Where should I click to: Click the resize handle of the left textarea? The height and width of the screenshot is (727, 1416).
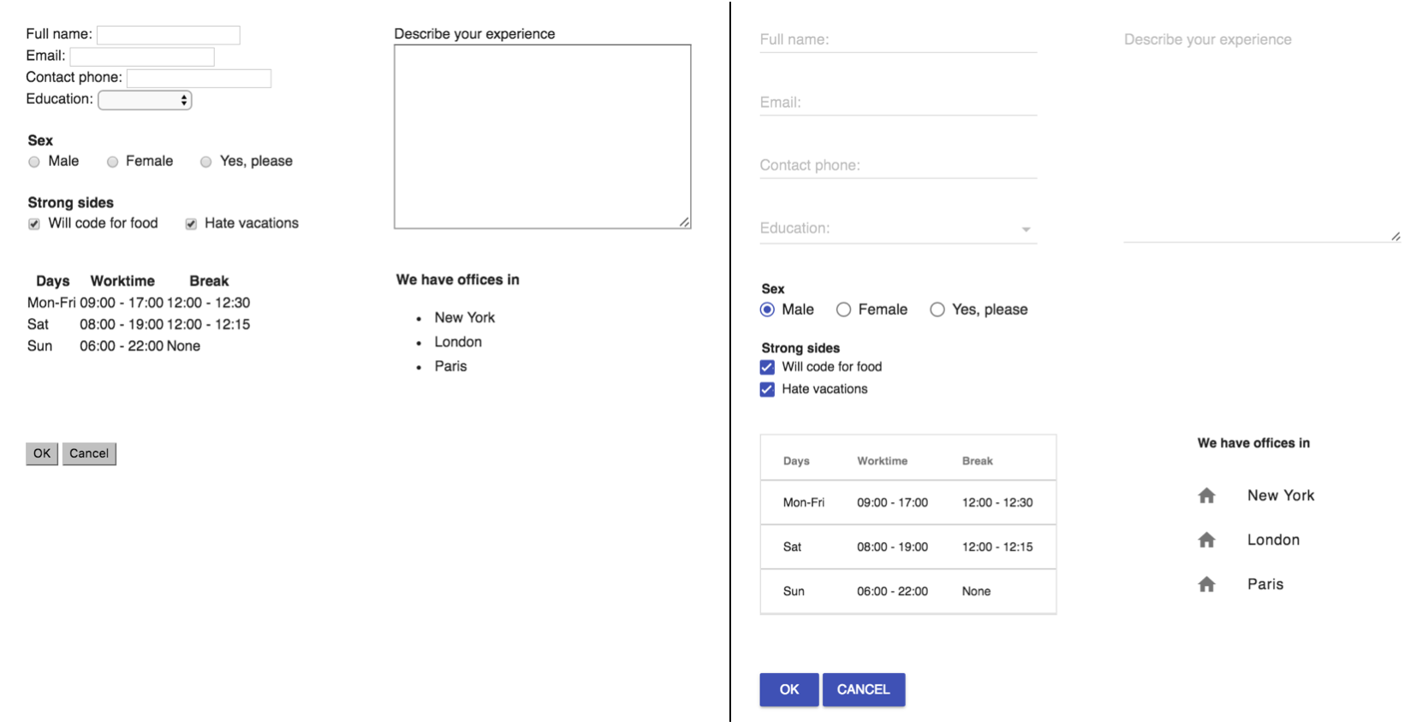[x=684, y=222]
